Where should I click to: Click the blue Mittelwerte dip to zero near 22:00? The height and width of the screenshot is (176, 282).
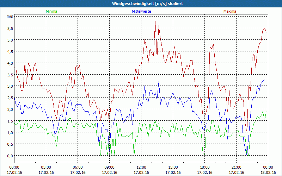coord(247,155)
